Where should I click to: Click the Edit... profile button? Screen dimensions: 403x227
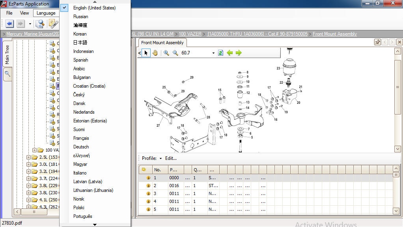coord(171,158)
